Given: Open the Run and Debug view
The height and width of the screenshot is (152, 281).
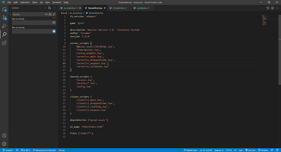Looking at the screenshot, I should coord(4,26).
